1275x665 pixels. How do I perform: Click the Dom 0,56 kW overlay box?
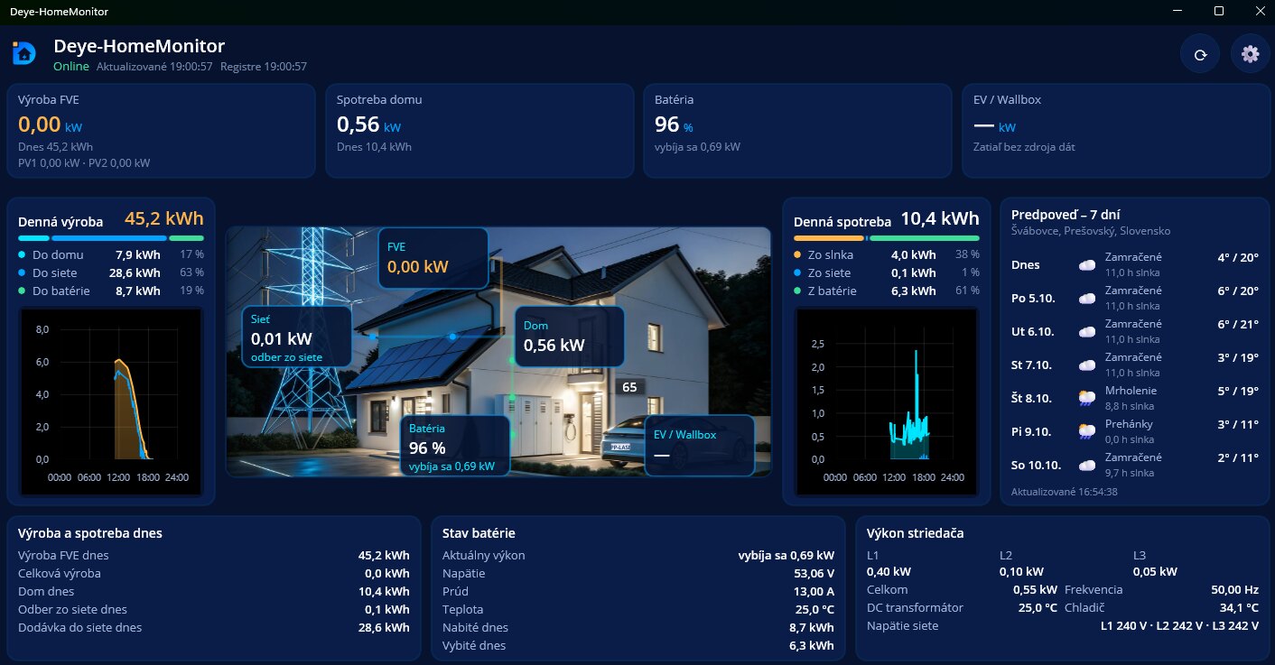[x=570, y=337]
